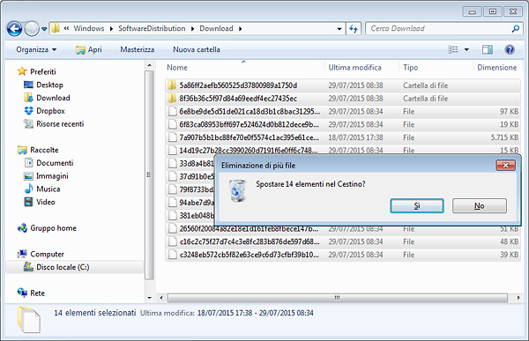Expand arrow after Download in breadcrumb

pos(240,29)
